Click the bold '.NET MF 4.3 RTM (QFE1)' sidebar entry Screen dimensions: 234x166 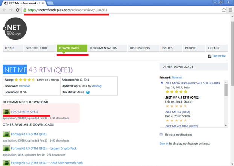pyautogui.click(x=182, y=97)
